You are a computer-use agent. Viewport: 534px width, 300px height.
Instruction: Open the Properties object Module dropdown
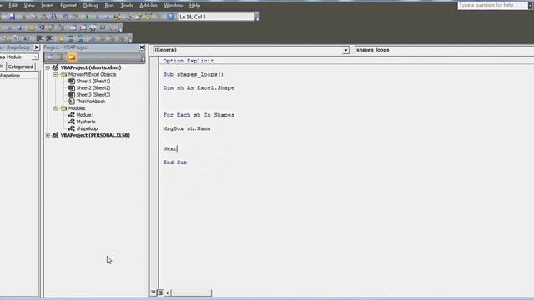click(x=35, y=57)
